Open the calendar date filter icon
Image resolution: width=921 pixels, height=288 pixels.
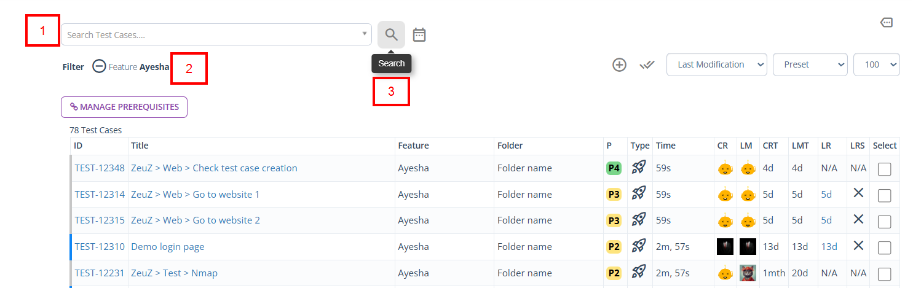(419, 34)
